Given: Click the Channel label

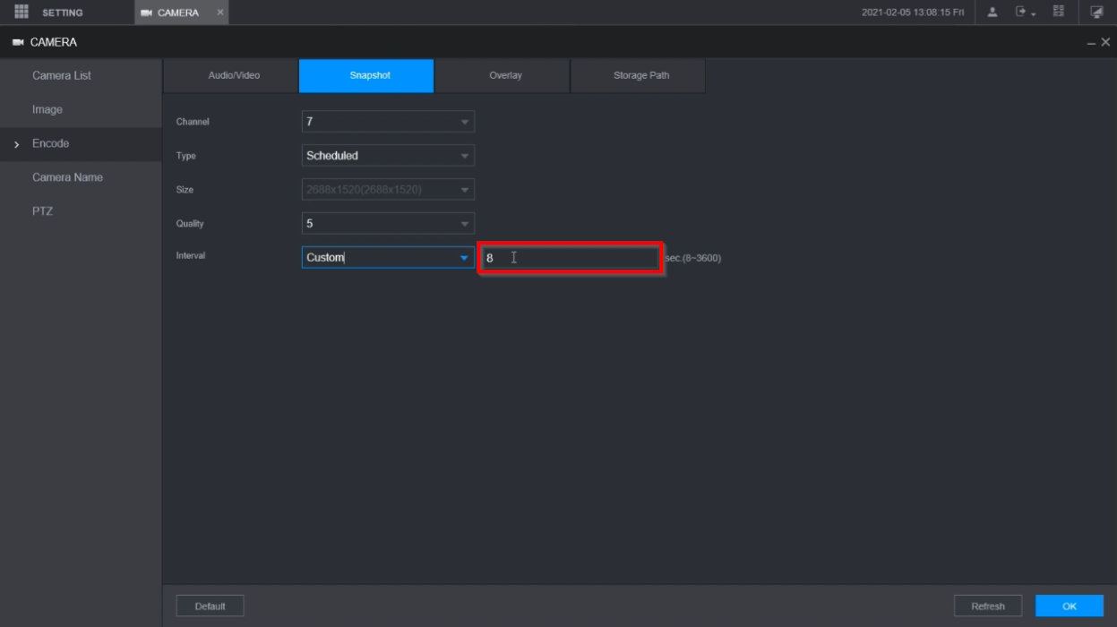Looking at the screenshot, I should click(x=193, y=122).
